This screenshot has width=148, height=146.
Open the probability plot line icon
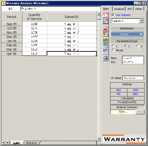pyautogui.click(x=105, y=21)
